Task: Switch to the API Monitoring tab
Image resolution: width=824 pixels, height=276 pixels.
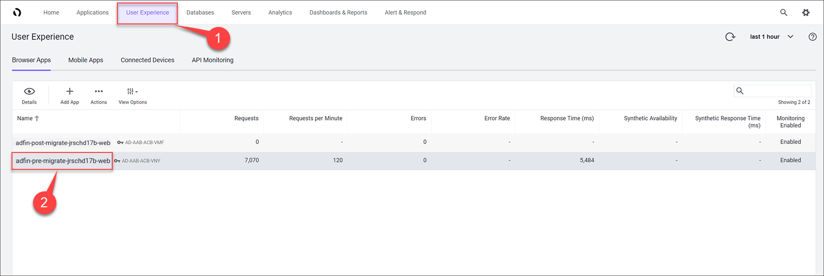Action: (212, 60)
